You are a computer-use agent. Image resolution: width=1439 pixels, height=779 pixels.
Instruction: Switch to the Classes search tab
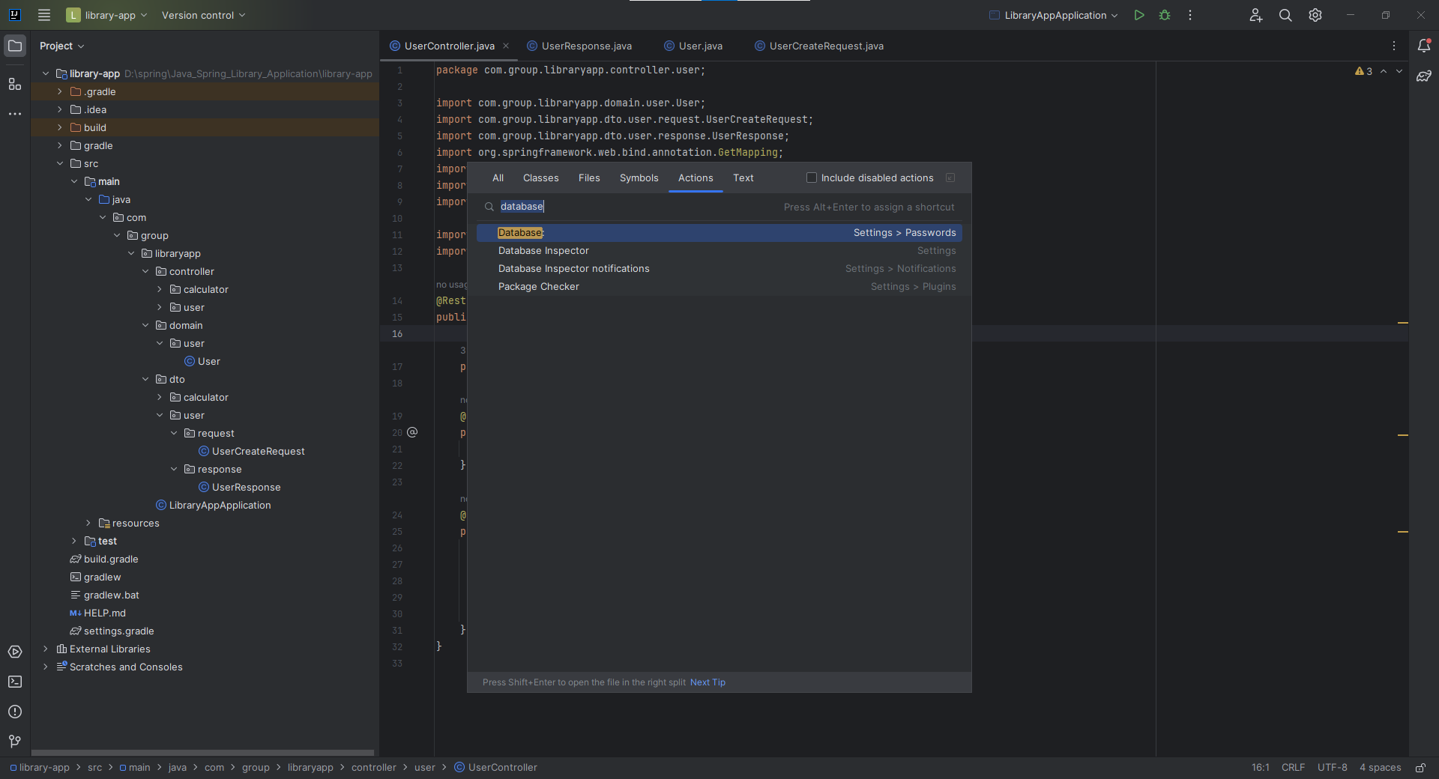pos(540,178)
